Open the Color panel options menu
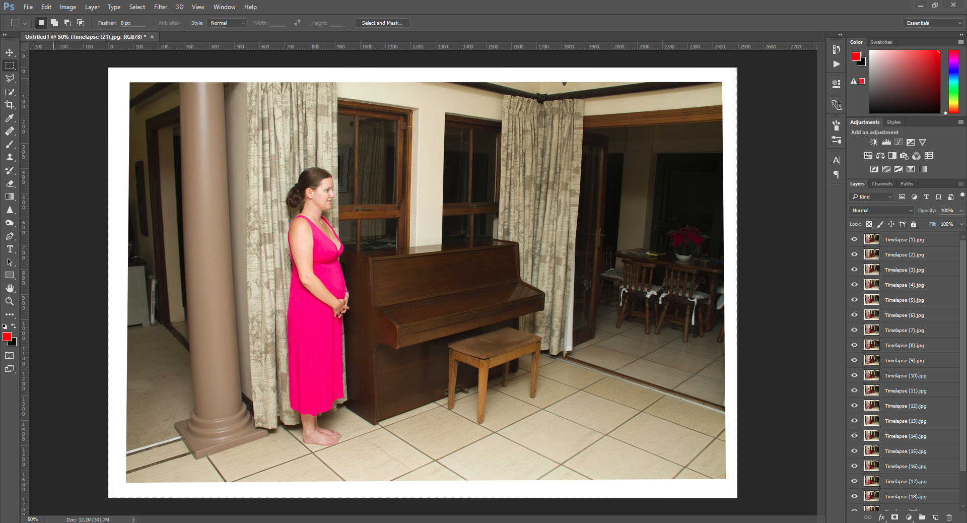 (x=961, y=42)
